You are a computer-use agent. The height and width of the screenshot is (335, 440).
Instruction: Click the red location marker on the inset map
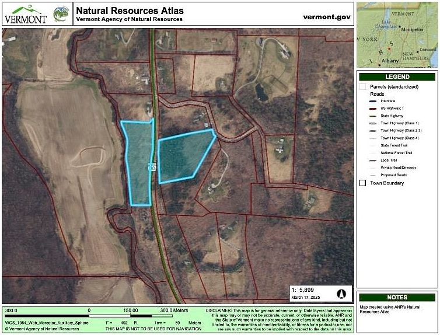[x=389, y=48]
